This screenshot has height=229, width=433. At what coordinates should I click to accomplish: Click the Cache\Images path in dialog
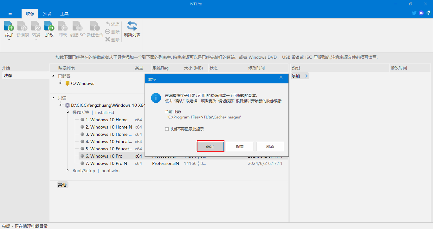204,117
